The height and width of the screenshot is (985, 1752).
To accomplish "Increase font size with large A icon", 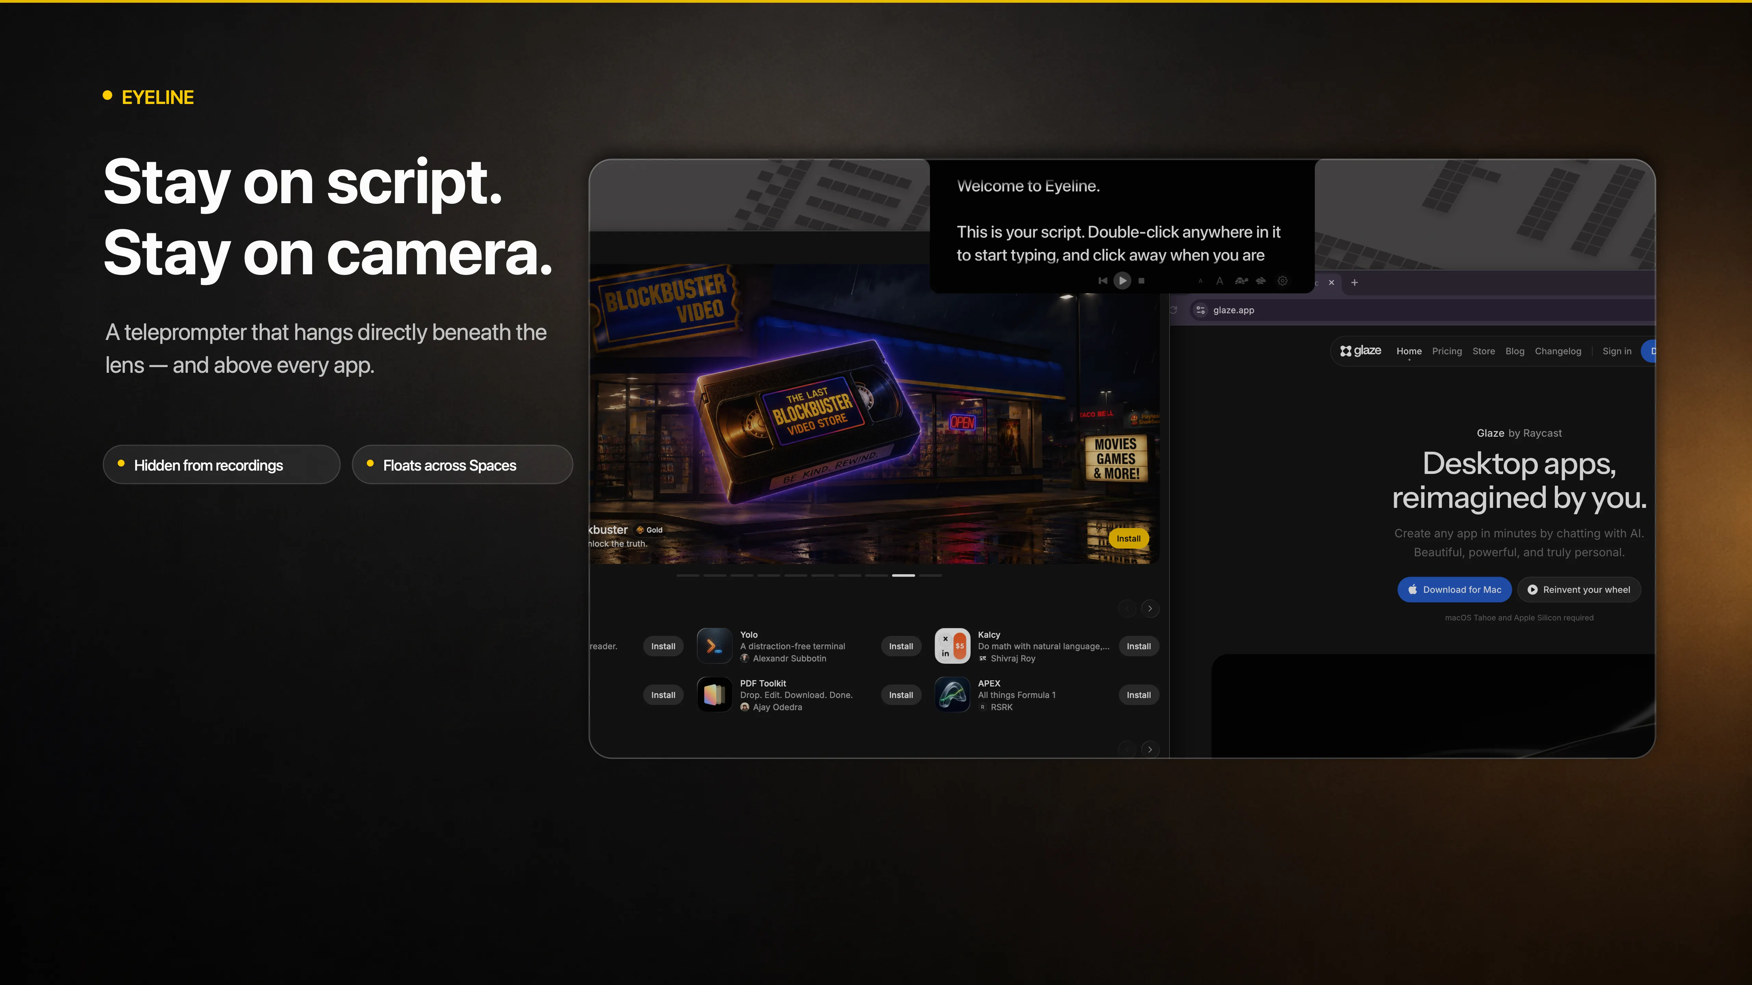I will tap(1220, 281).
